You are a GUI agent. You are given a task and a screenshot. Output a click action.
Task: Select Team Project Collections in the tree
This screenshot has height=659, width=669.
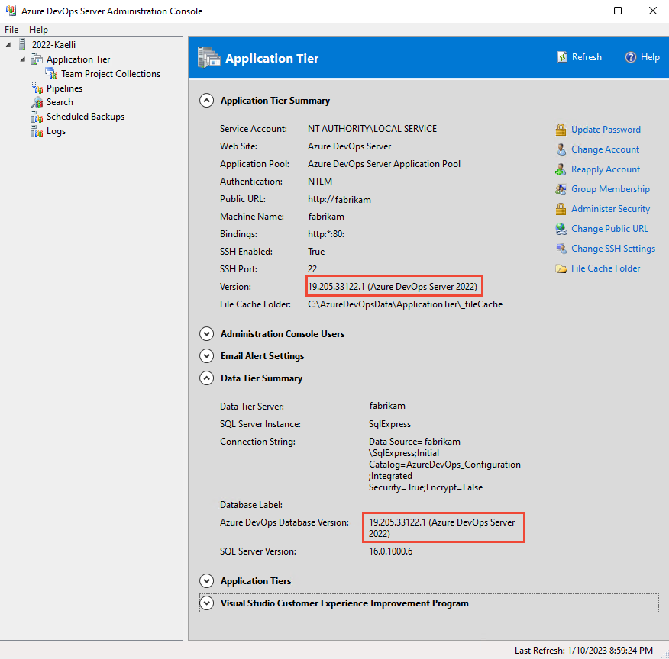tap(109, 73)
